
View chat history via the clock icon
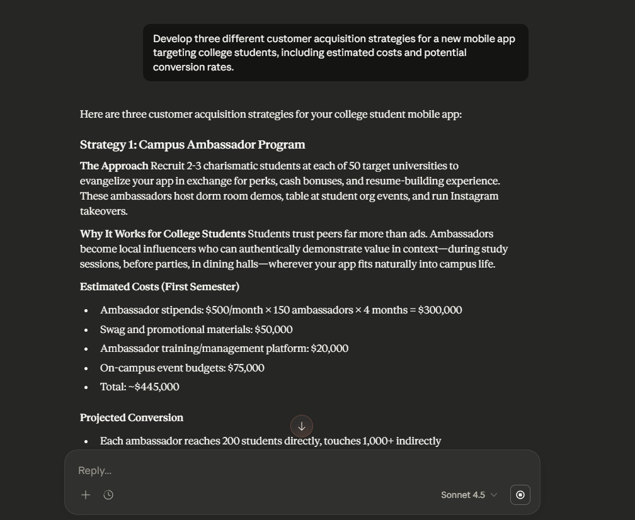[x=108, y=495]
